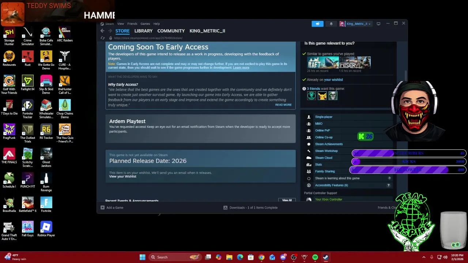Click Add a Game
Image resolution: width=468 pixels, height=263 pixels.
[112, 207]
